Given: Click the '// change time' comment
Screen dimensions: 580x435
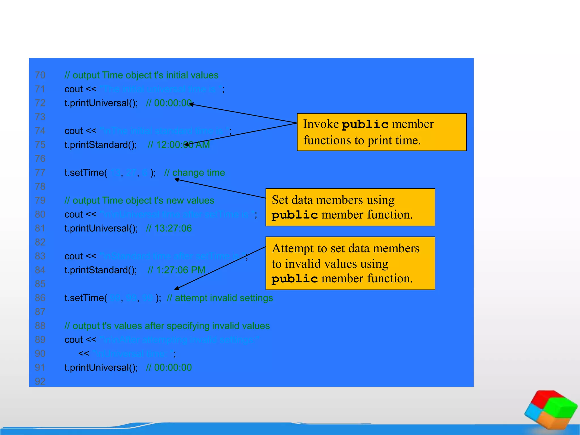Looking at the screenshot, I should tap(195, 172).
